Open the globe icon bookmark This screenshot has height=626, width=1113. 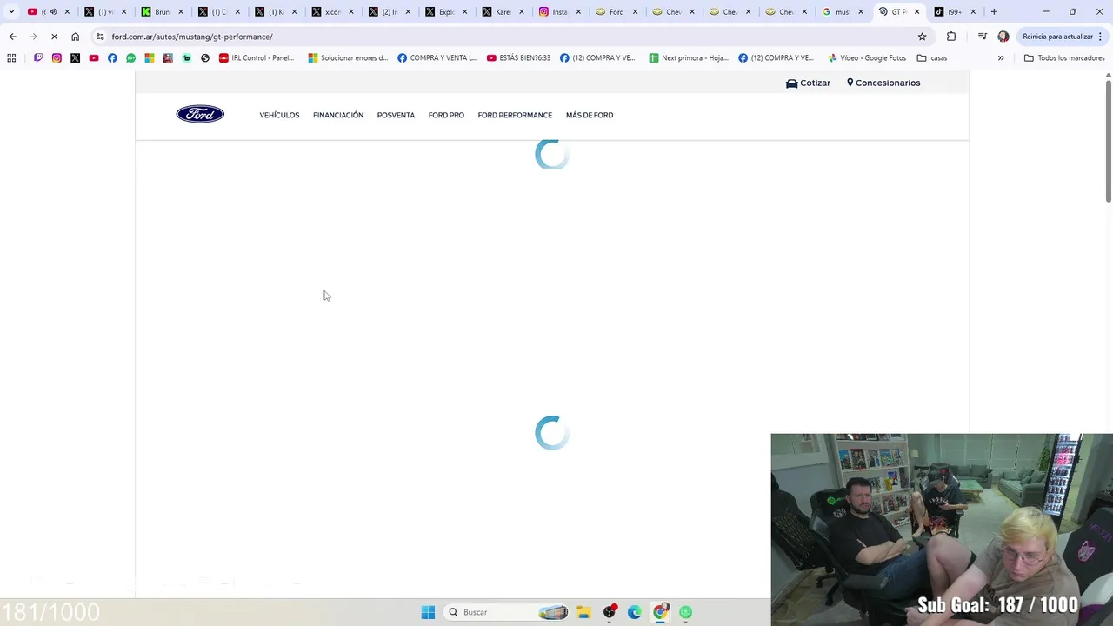point(205,57)
